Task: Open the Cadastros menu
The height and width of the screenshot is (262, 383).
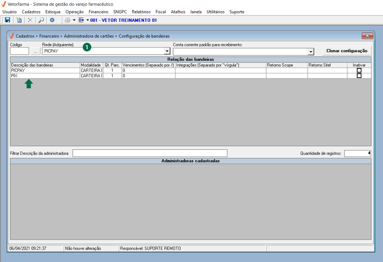Action: [31, 12]
